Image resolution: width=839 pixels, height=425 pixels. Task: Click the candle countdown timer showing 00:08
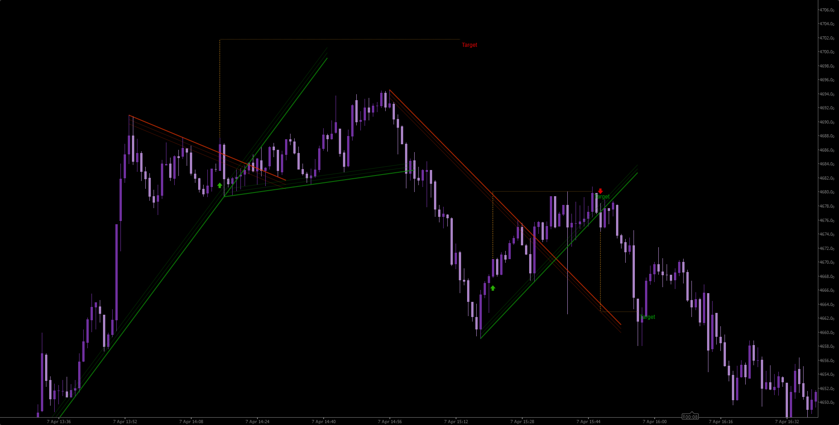(x=691, y=417)
